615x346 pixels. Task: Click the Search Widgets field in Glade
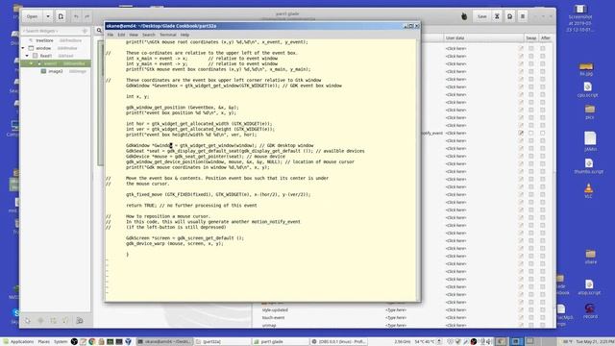(56, 31)
